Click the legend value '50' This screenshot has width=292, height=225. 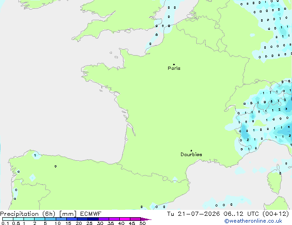point(143,223)
